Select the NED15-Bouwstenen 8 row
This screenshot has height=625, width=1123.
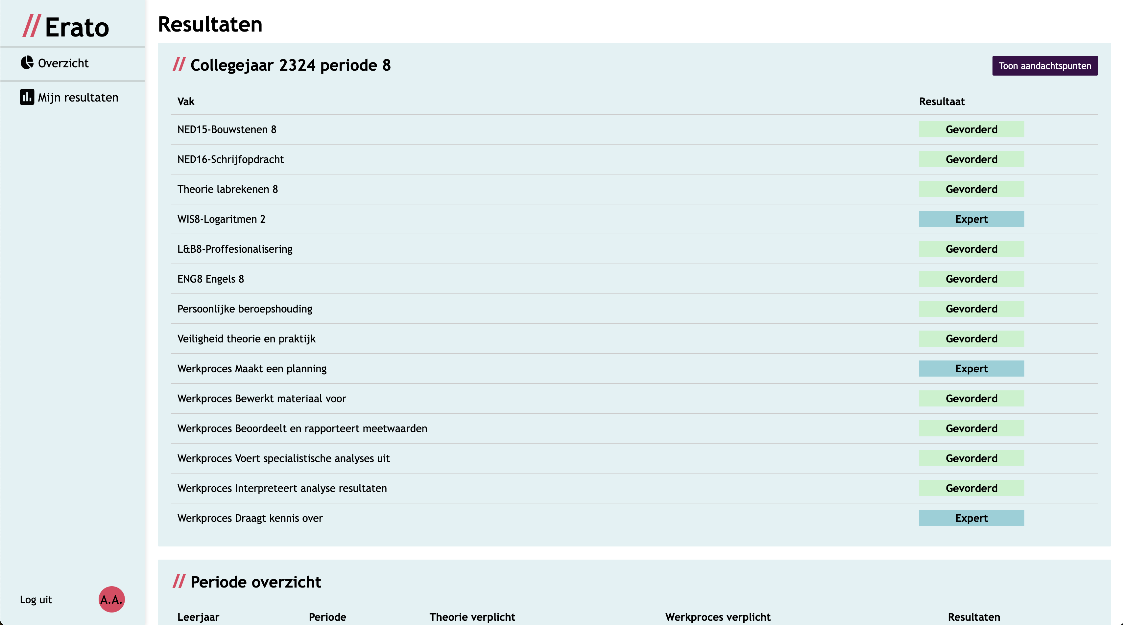(227, 129)
